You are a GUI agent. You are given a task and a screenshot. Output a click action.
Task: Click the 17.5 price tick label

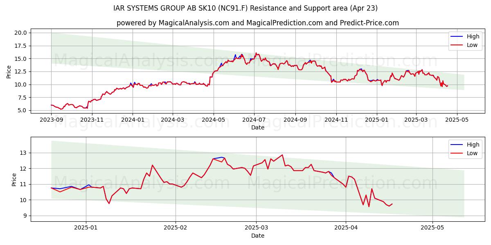(21, 46)
